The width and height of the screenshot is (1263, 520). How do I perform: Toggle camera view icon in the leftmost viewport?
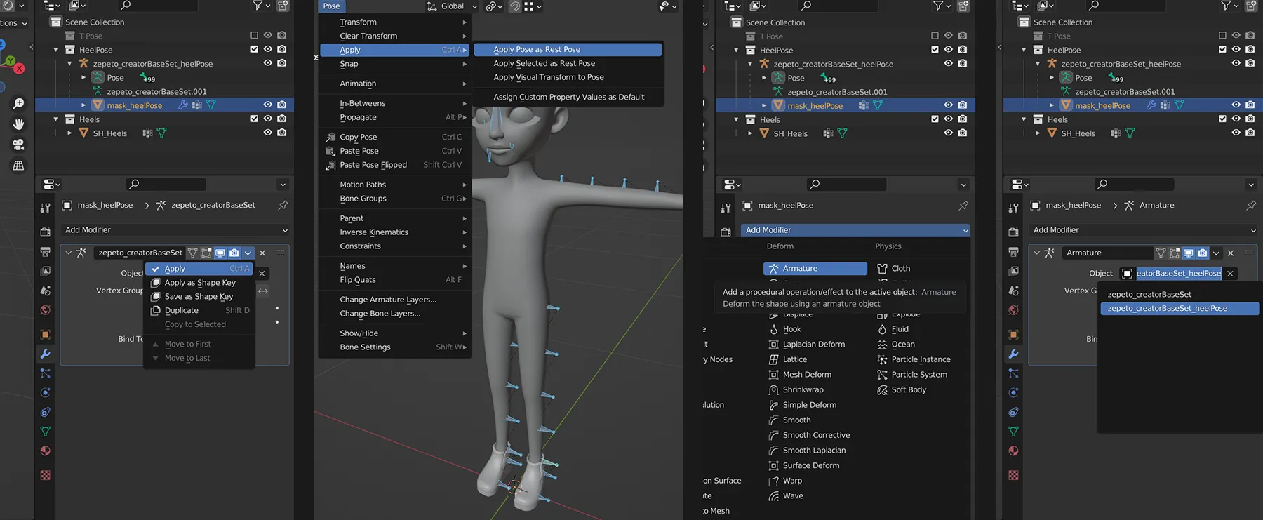point(18,145)
